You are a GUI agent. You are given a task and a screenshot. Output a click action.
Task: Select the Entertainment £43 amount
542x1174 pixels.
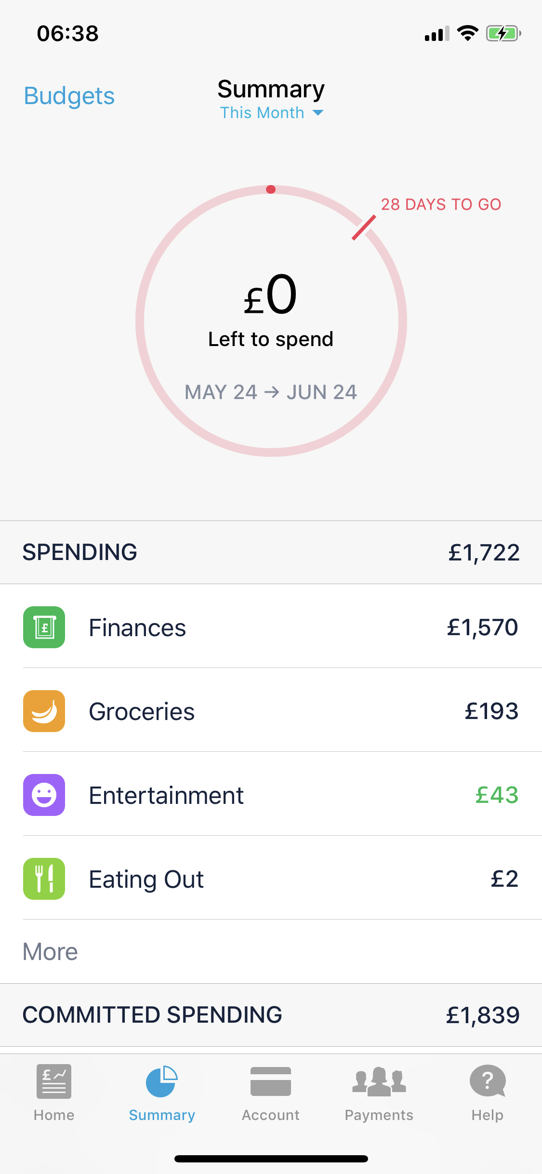(x=497, y=795)
